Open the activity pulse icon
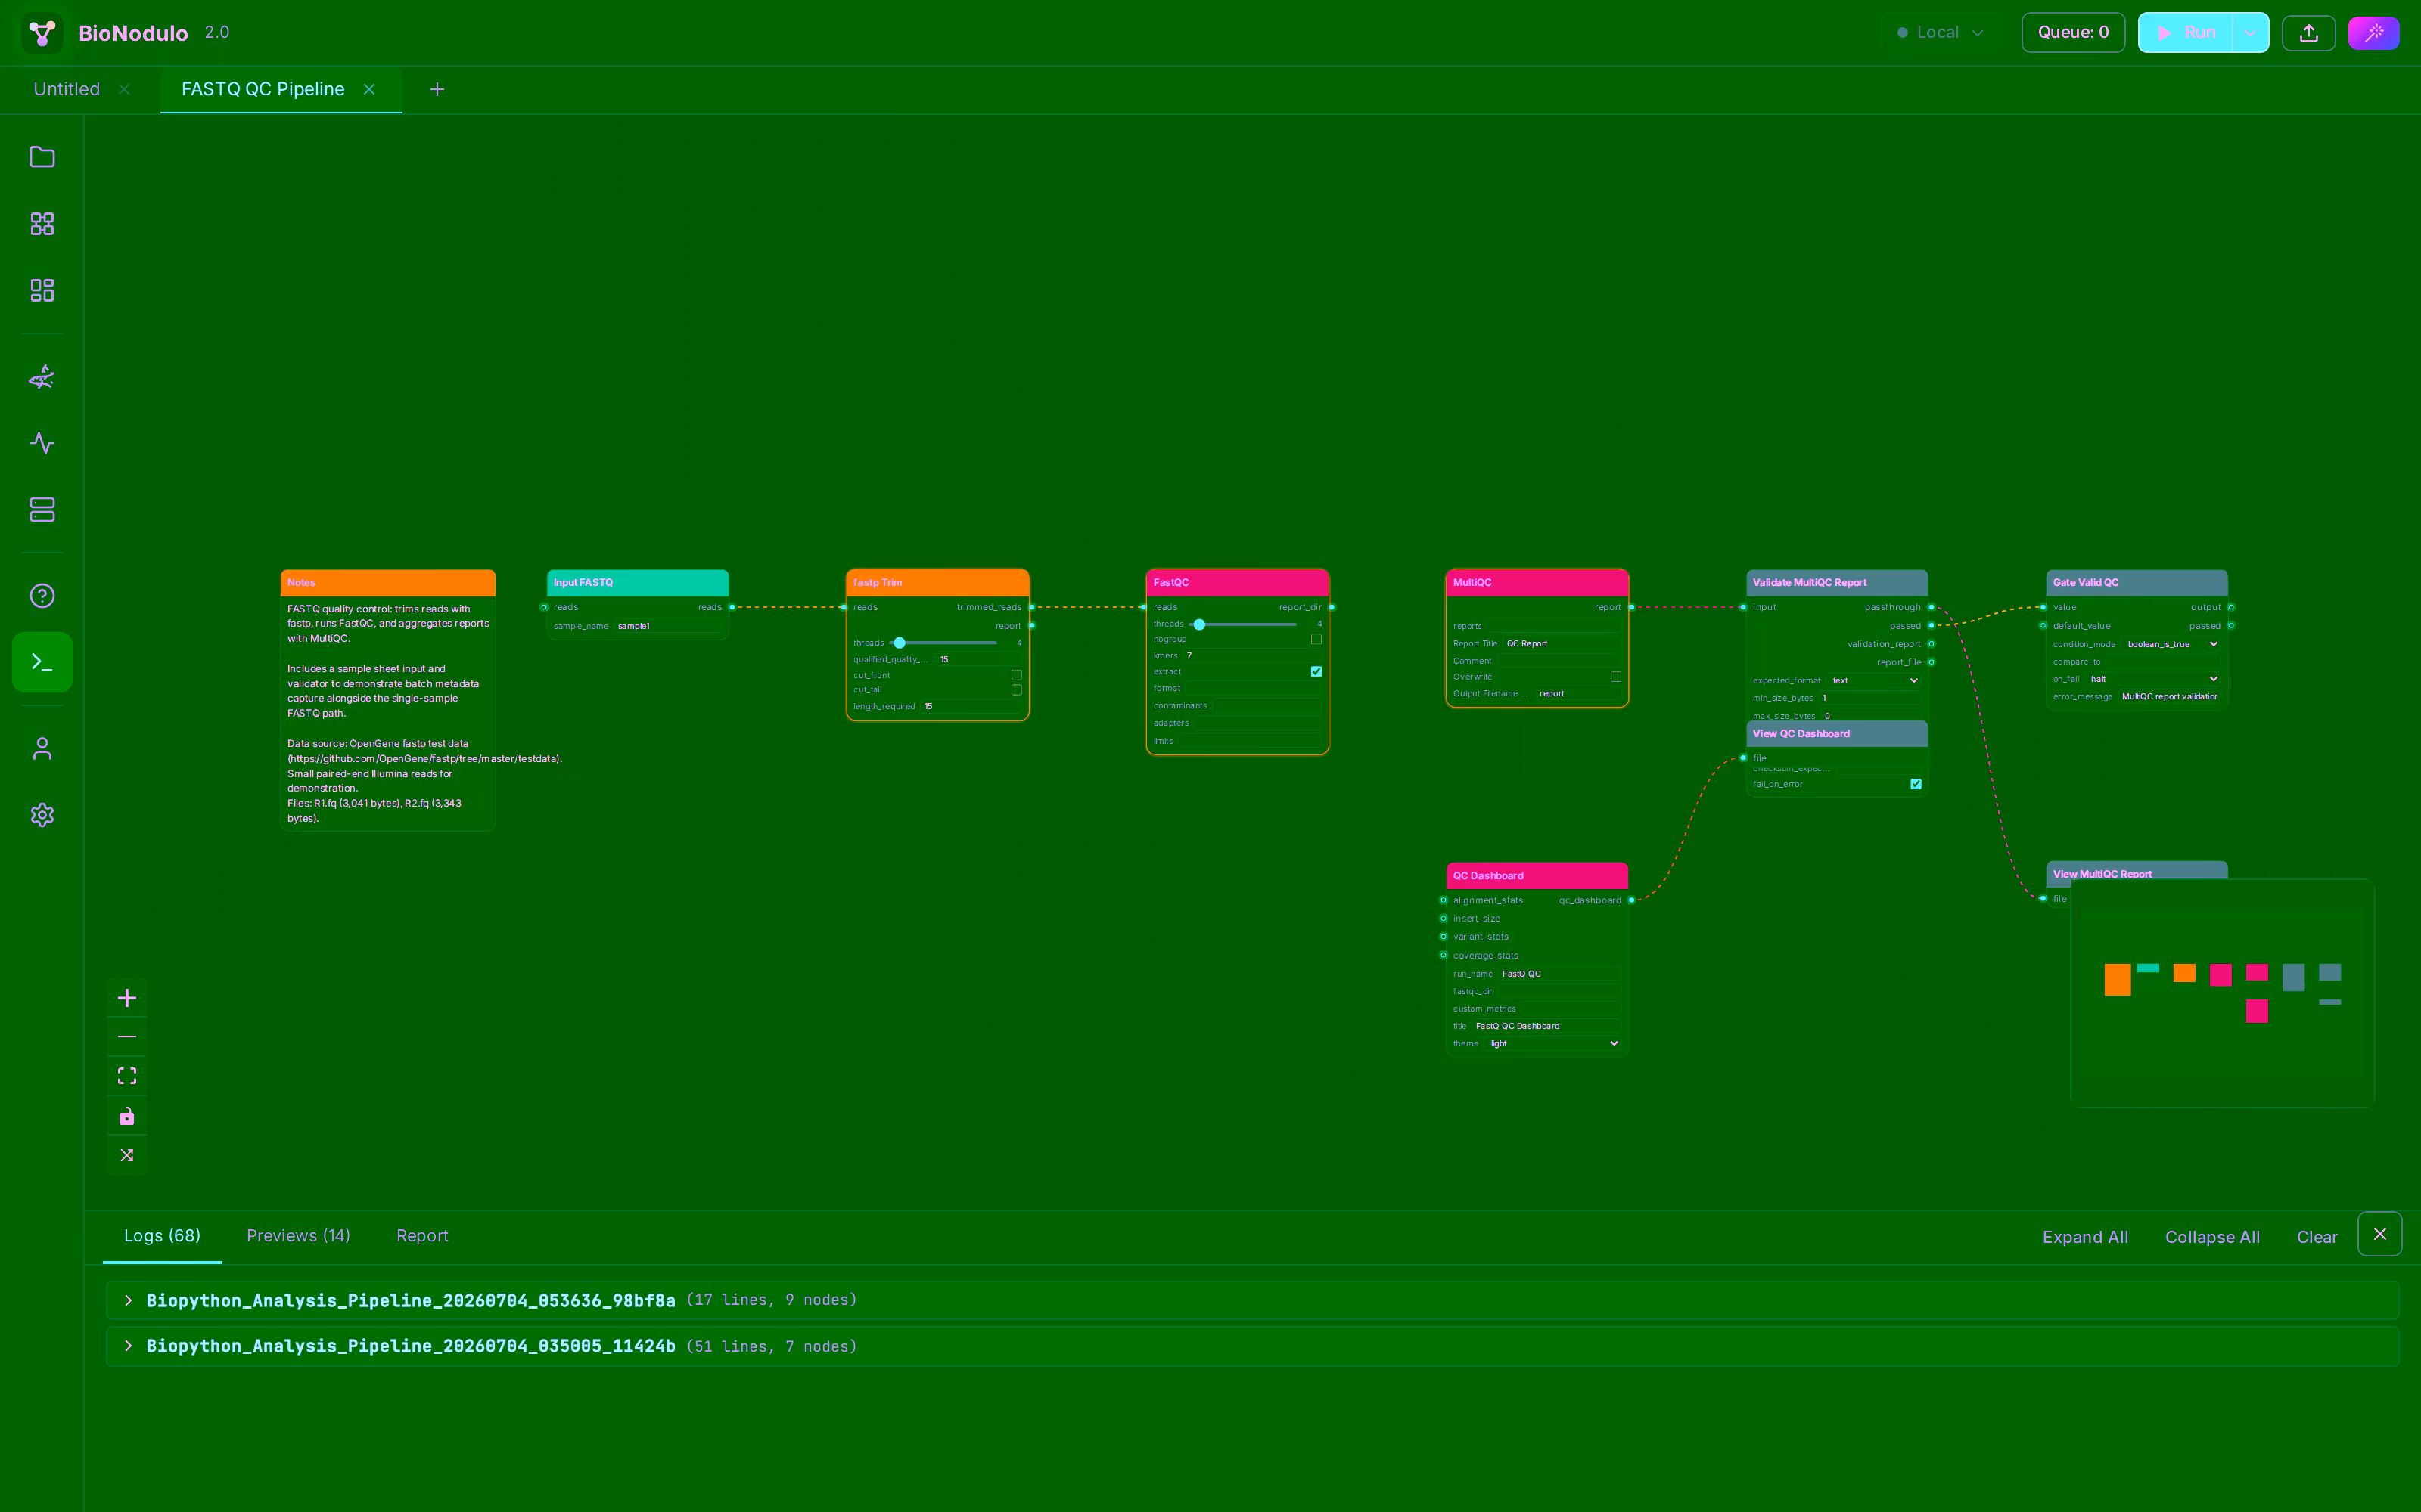 [x=42, y=443]
